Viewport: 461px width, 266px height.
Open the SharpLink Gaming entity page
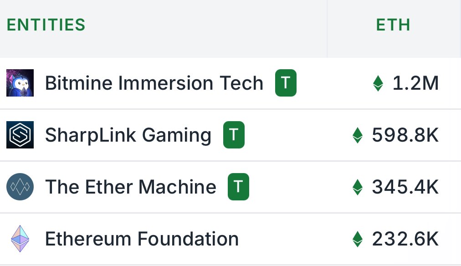[x=128, y=135]
